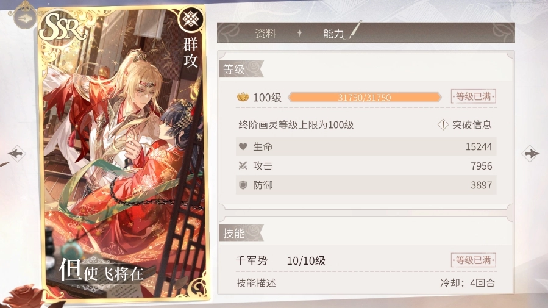Open the 但使飞将在 card artwork
Image resolution: width=548 pixels, height=308 pixels.
pos(123,153)
